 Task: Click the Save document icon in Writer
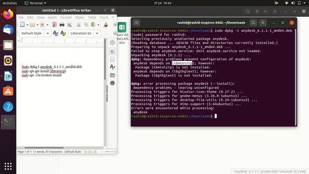tap(42, 25)
